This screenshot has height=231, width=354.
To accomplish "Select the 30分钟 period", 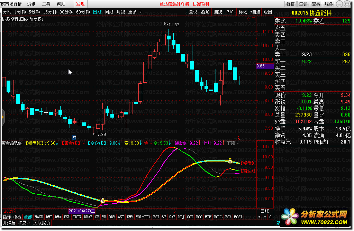I will click(66, 12).
